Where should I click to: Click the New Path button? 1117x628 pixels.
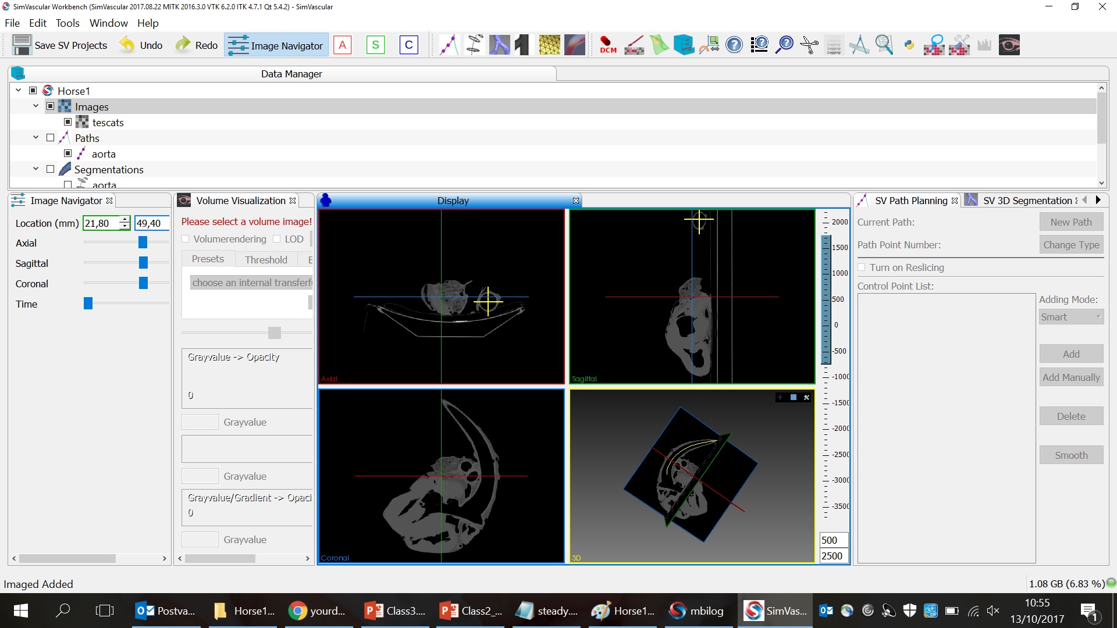click(1071, 222)
